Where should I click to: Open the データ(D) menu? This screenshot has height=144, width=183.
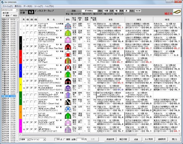[28, 6]
